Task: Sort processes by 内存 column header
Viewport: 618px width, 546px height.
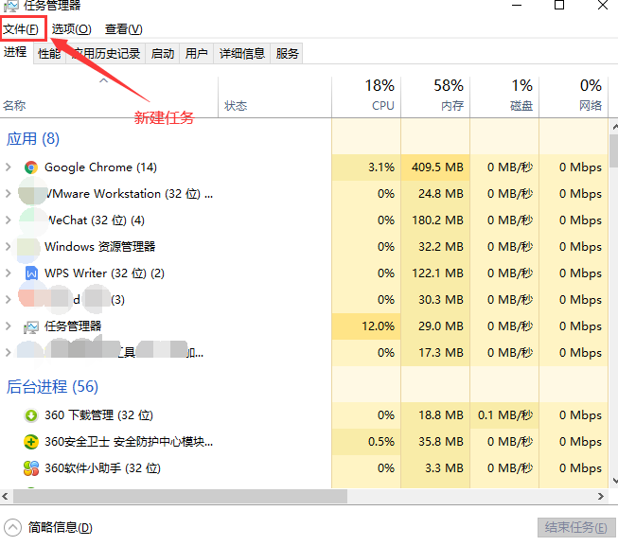Action: (435, 96)
